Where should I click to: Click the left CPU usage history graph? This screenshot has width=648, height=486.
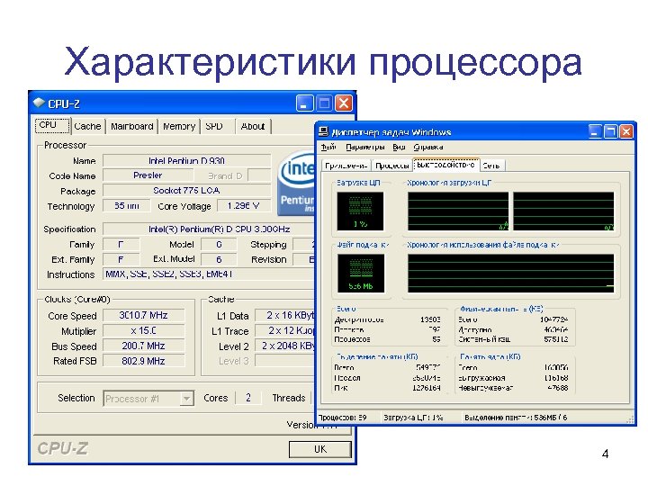[x=458, y=211]
